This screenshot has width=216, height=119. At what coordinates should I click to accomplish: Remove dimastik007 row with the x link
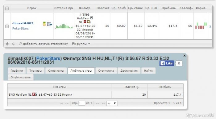[x=210, y=26]
